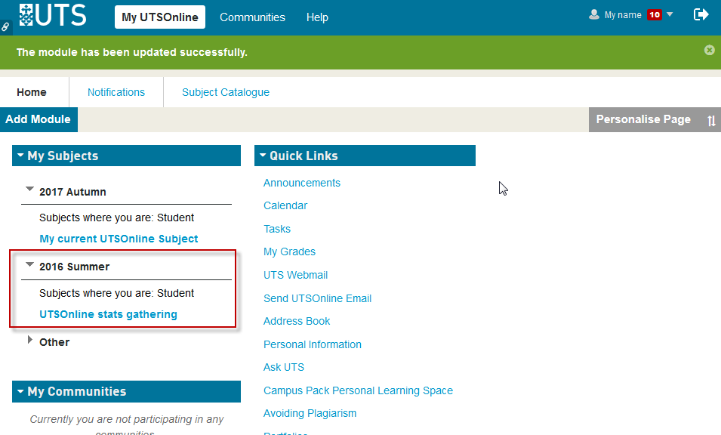
Task: Click the UTS logo in header
Action: 53,15
